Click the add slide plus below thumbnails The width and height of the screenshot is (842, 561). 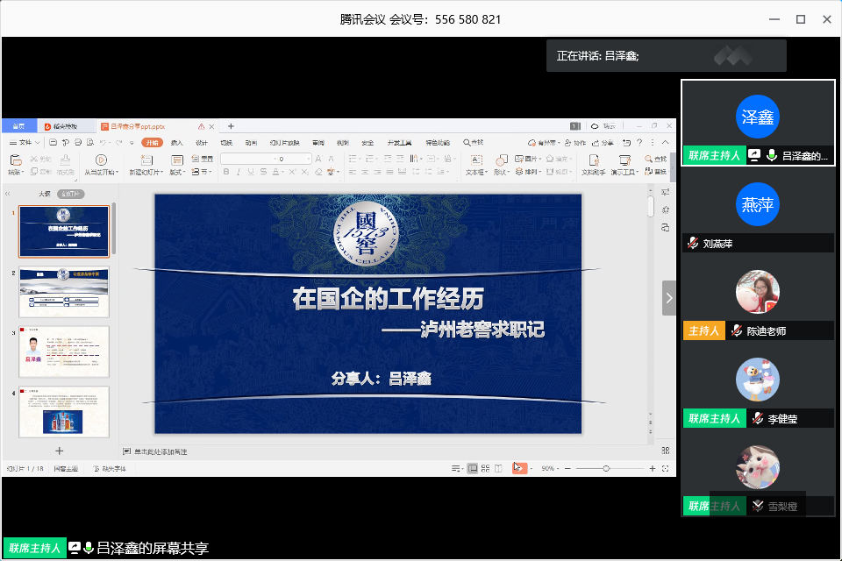60,451
